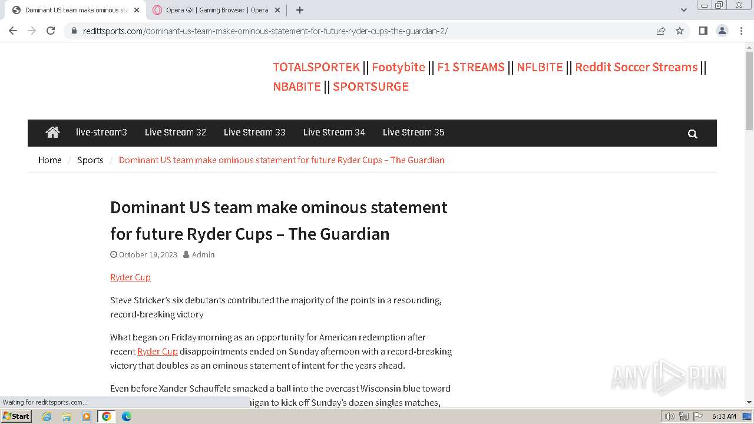Click the inline Ryder Cup link in paragraph
Image resolution: width=754 pixels, height=424 pixels.
click(157, 352)
